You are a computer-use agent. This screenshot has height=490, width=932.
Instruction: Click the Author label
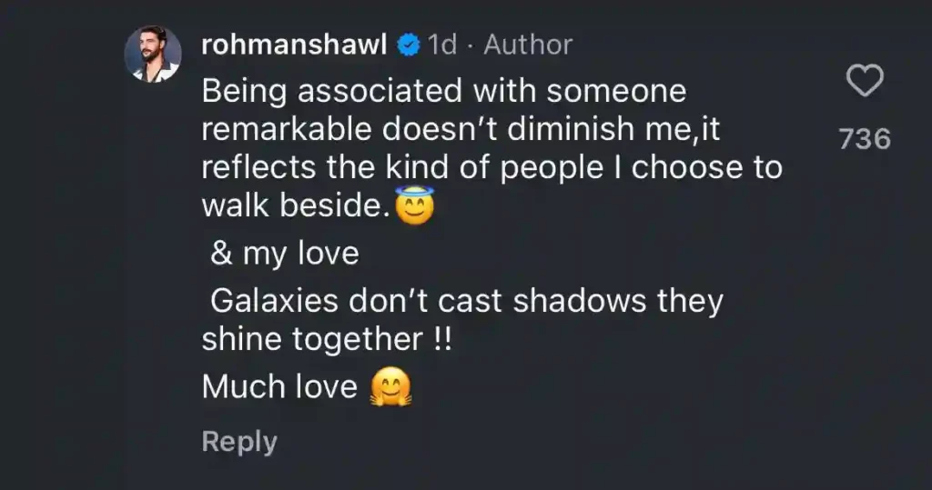point(528,45)
